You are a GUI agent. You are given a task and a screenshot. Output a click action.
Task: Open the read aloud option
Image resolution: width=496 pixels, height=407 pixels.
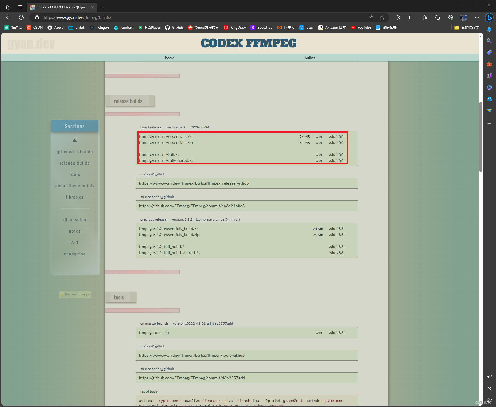point(370,17)
